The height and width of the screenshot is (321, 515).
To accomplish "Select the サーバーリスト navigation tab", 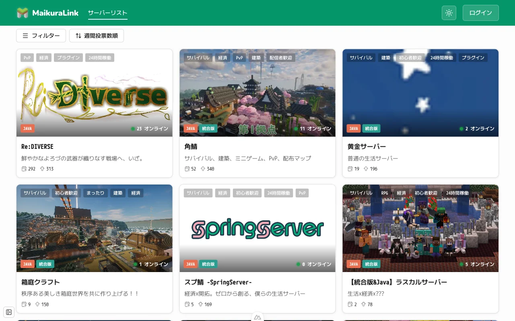I will (108, 13).
